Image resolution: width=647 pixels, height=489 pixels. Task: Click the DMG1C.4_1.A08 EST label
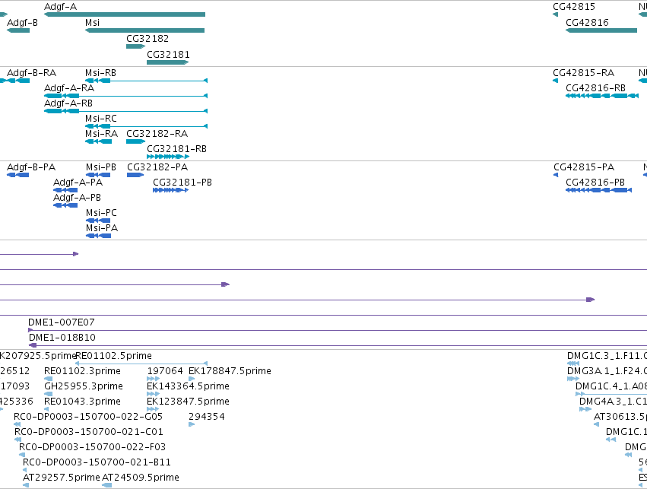coord(611,386)
